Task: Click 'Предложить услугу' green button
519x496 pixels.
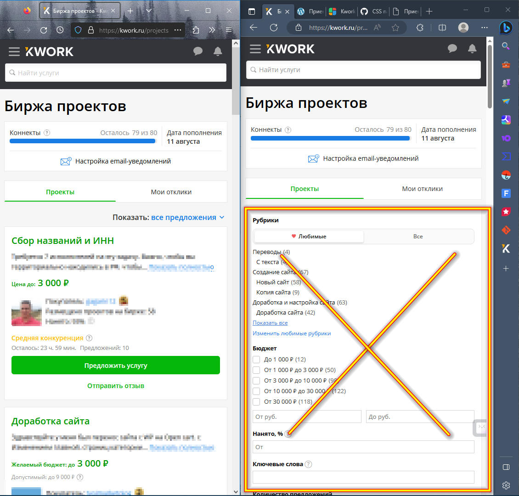Action: [116, 365]
